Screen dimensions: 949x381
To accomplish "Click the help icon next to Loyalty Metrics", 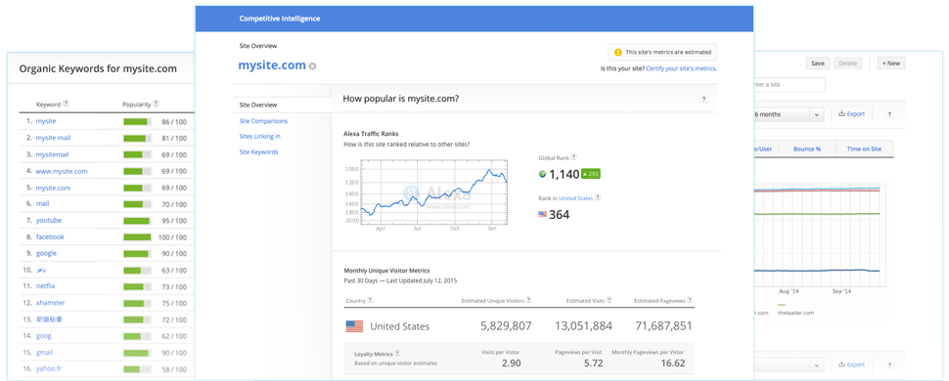I will tap(397, 354).
